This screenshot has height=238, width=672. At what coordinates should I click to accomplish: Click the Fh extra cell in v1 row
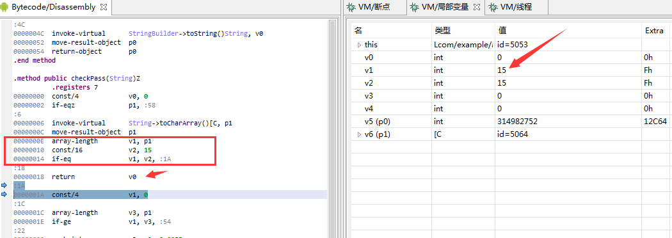(x=648, y=70)
